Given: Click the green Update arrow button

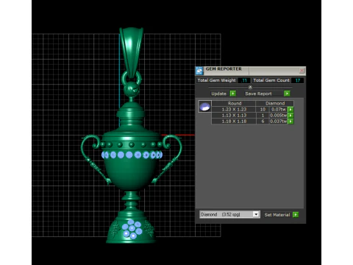Looking at the screenshot, I should [233, 93].
